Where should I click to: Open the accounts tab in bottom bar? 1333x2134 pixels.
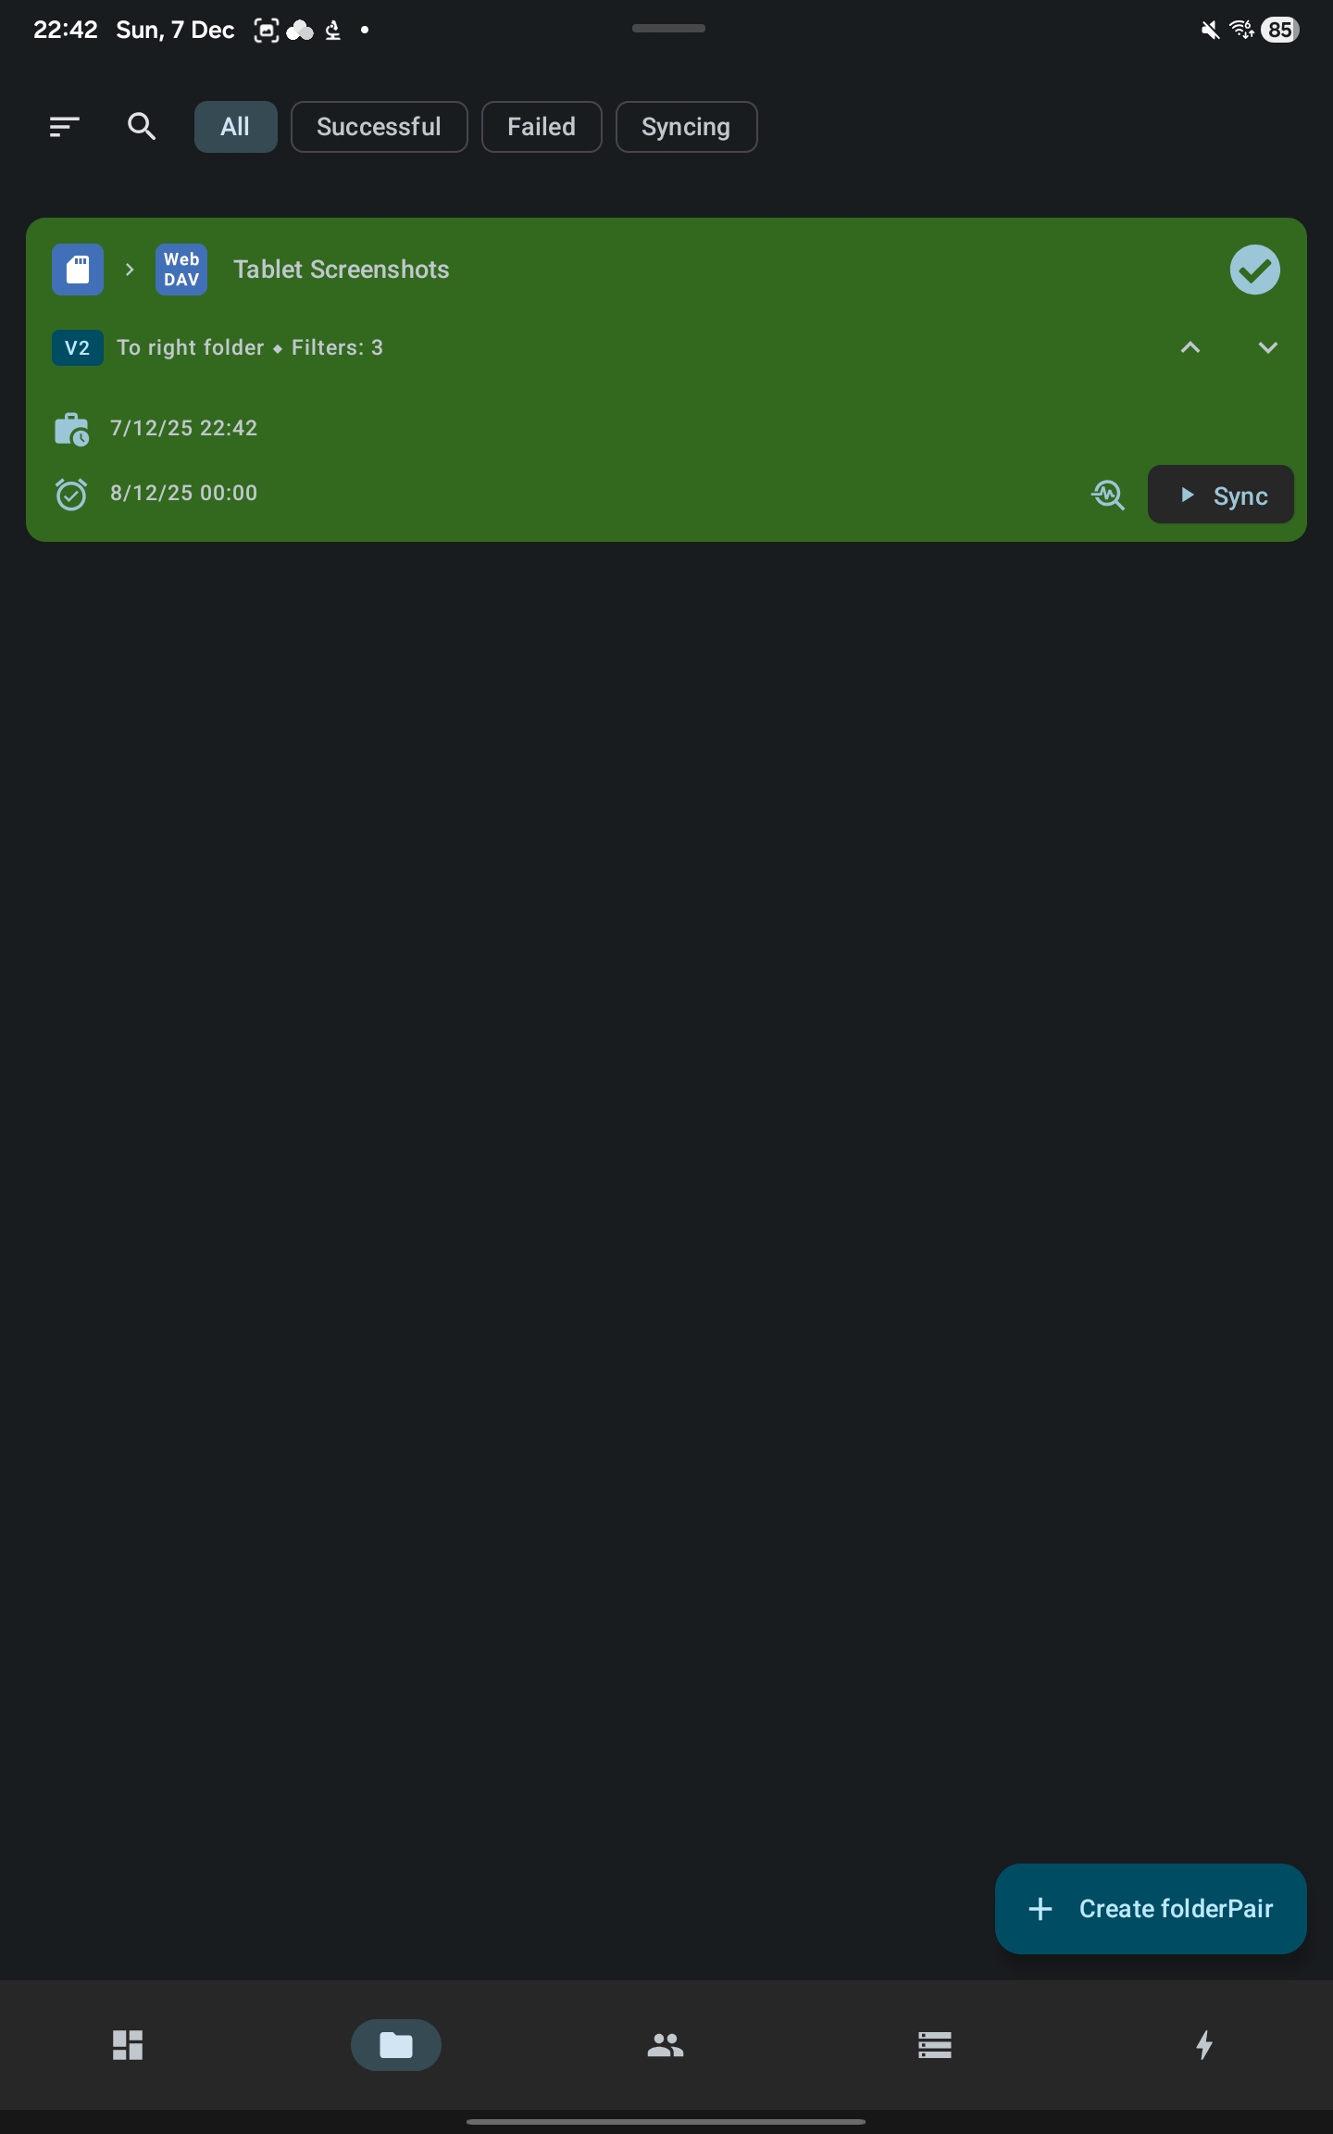[666, 2044]
